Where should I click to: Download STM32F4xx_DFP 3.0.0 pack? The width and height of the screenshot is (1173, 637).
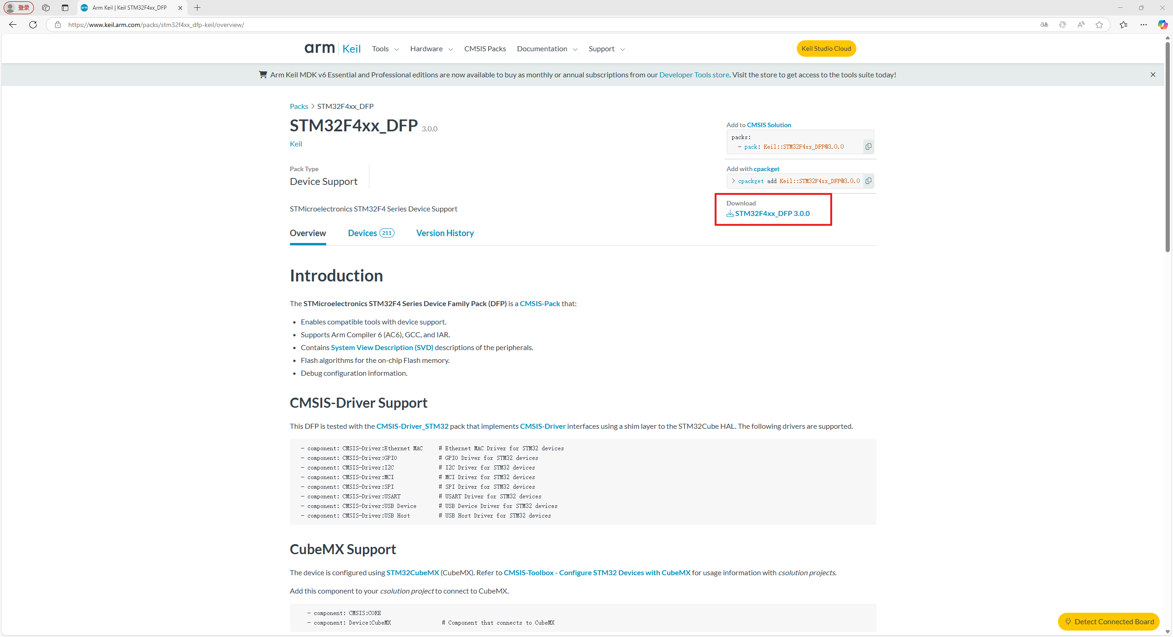click(772, 214)
